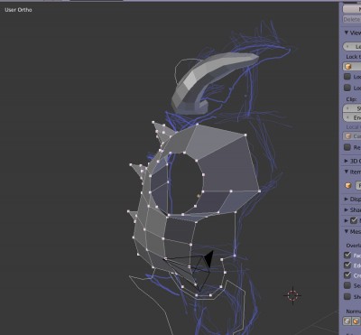The width and height of the screenshot is (361, 335).
Task: Click the User Ortho view label
Action: (x=18, y=10)
